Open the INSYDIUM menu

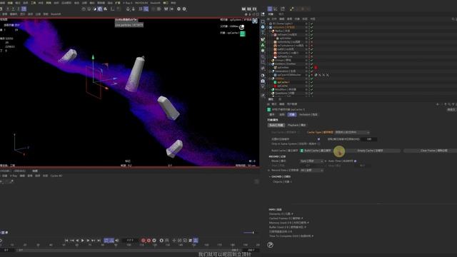pos(141,3)
